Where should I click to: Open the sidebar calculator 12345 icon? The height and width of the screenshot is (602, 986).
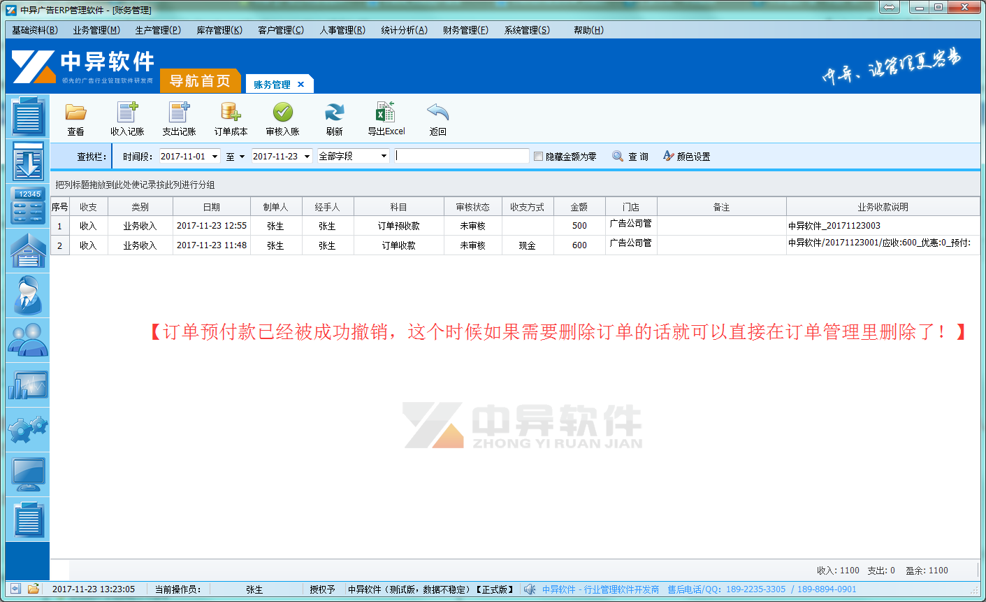tap(28, 206)
